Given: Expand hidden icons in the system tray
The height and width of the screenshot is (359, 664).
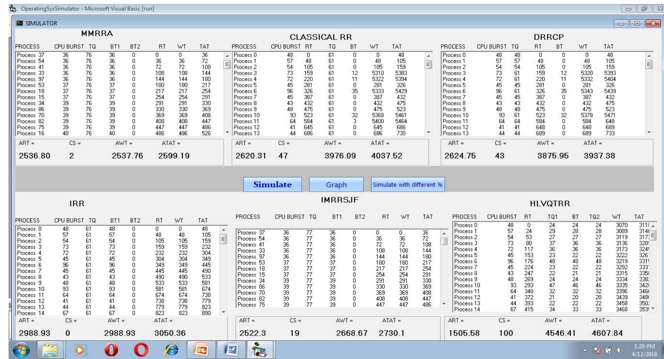Looking at the screenshot, I should [x=585, y=350].
